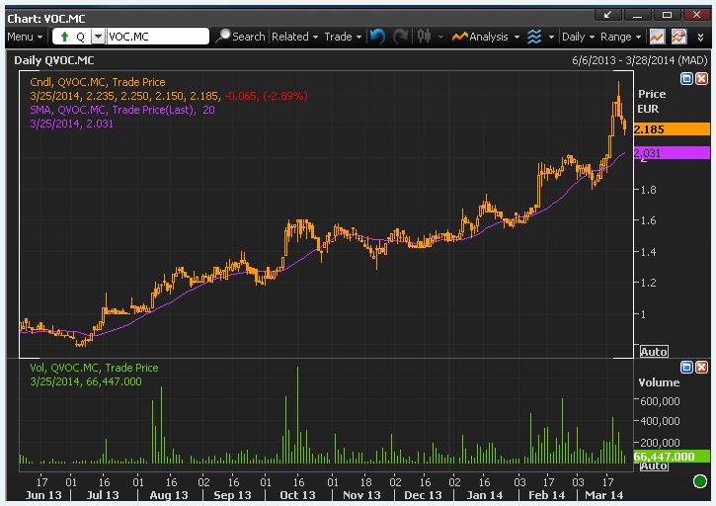This screenshot has height=506, width=716.
Task: Click the Jan 14 month label on timeline
Action: pos(485,495)
